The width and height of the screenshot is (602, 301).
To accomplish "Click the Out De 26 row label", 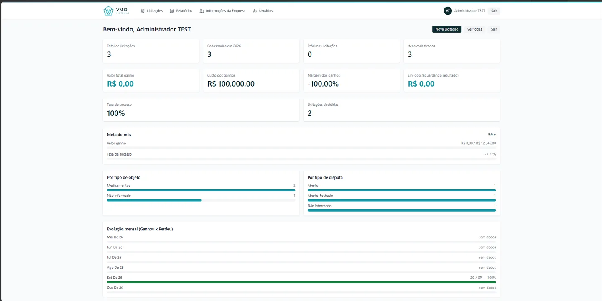I will click(115, 288).
